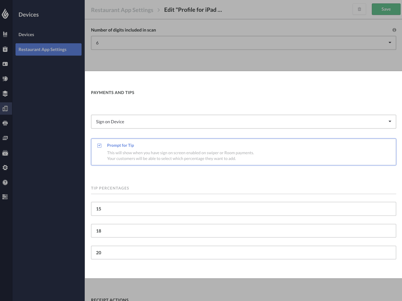The width and height of the screenshot is (402, 301).
Task: Click the green Save button
Action: click(x=386, y=9)
